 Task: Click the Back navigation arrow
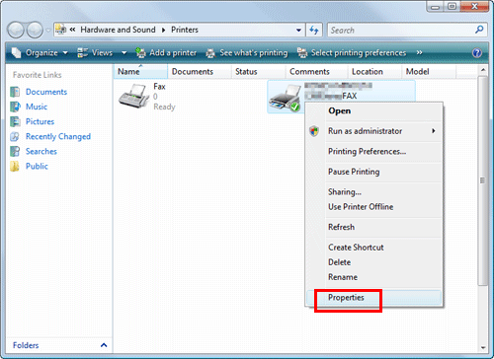16,31
